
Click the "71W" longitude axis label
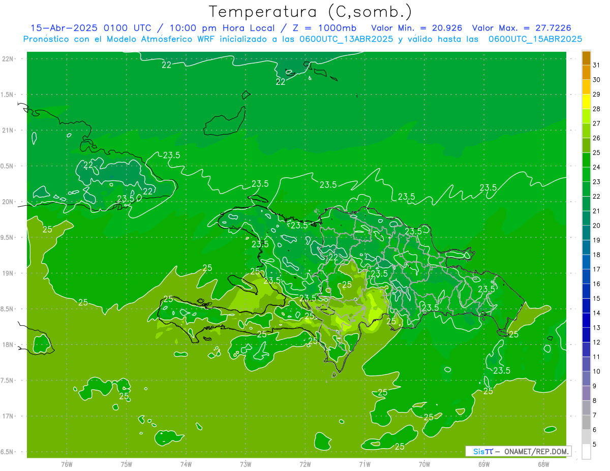(x=364, y=464)
